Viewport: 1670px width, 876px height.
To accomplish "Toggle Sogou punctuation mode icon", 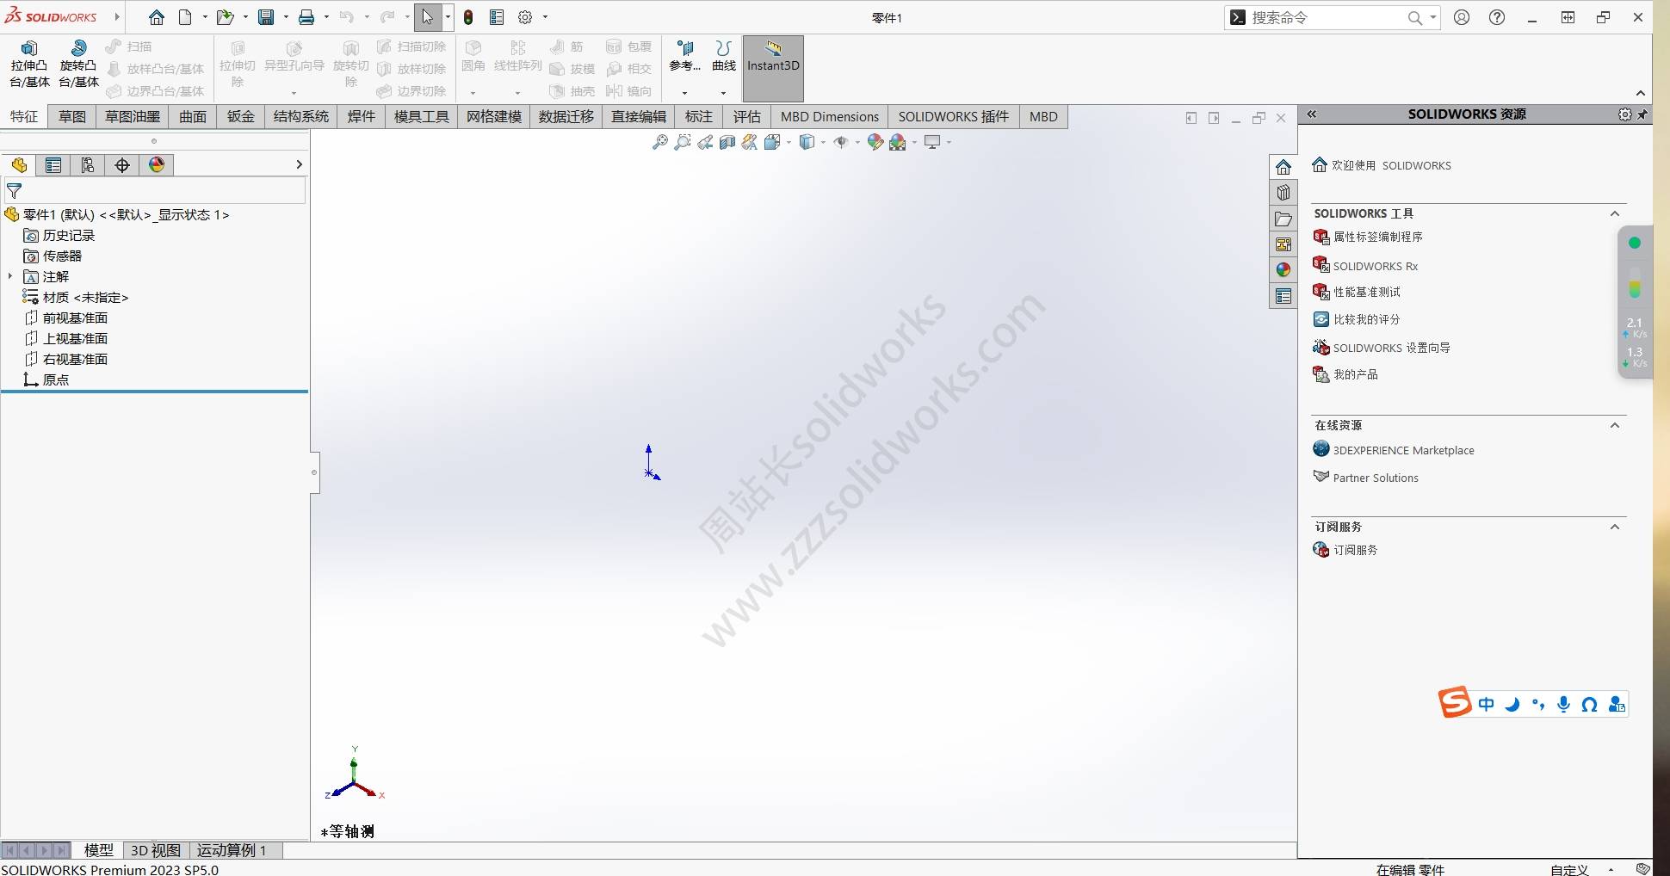I will tap(1538, 705).
